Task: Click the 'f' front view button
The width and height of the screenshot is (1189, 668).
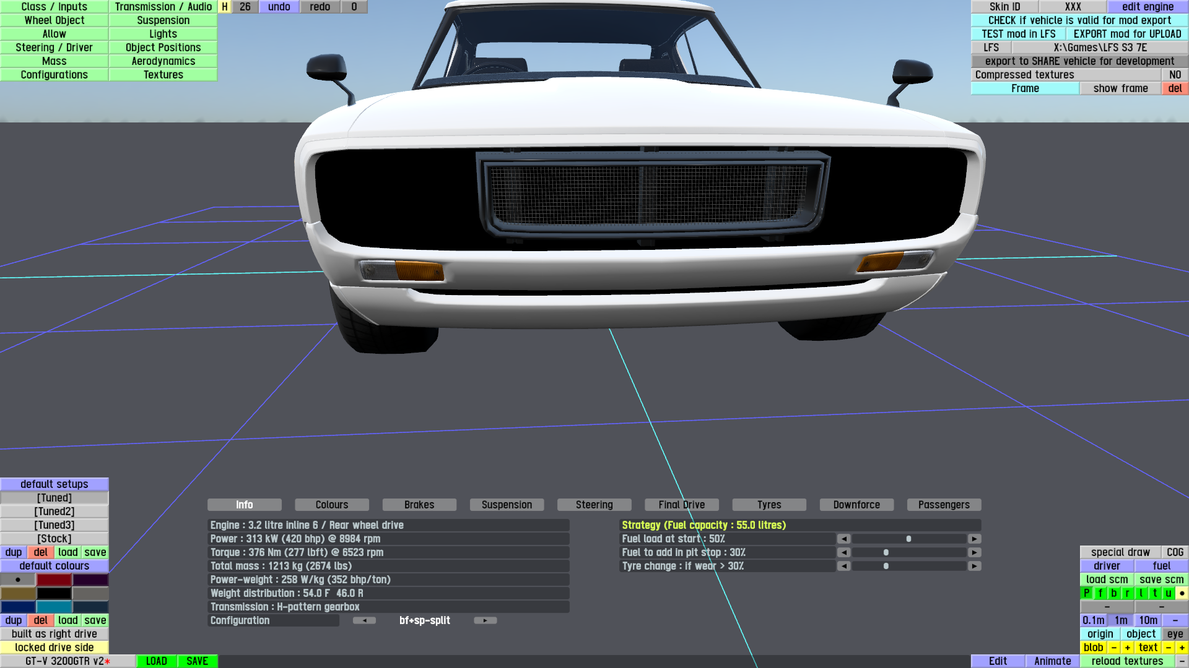Action: (x=1100, y=593)
